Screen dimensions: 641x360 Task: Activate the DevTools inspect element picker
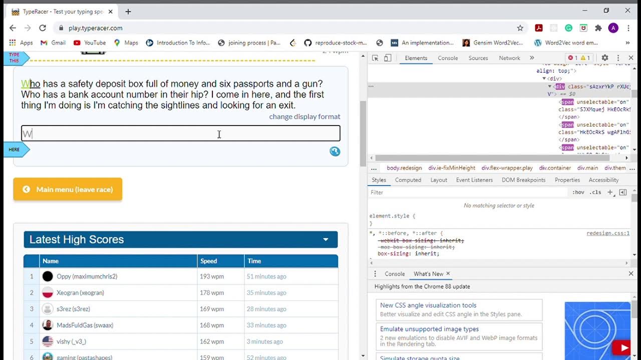coord(375,58)
